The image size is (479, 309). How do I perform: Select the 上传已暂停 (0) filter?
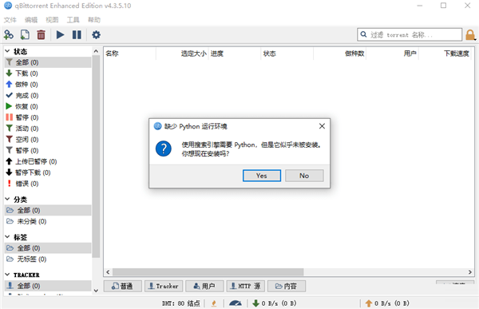pos(48,161)
